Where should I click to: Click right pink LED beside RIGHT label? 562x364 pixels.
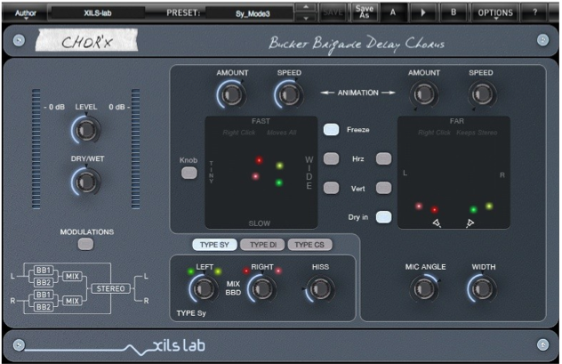click(x=278, y=271)
